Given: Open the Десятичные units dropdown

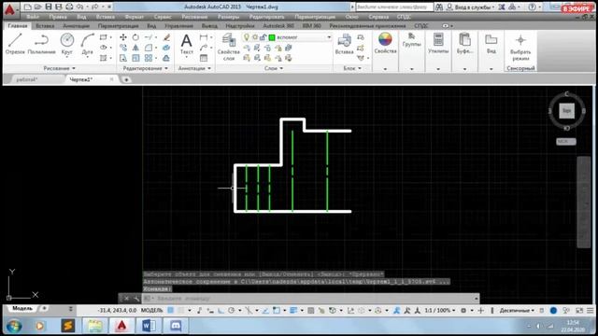Looking at the screenshot, I should click(x=517, y=311).
